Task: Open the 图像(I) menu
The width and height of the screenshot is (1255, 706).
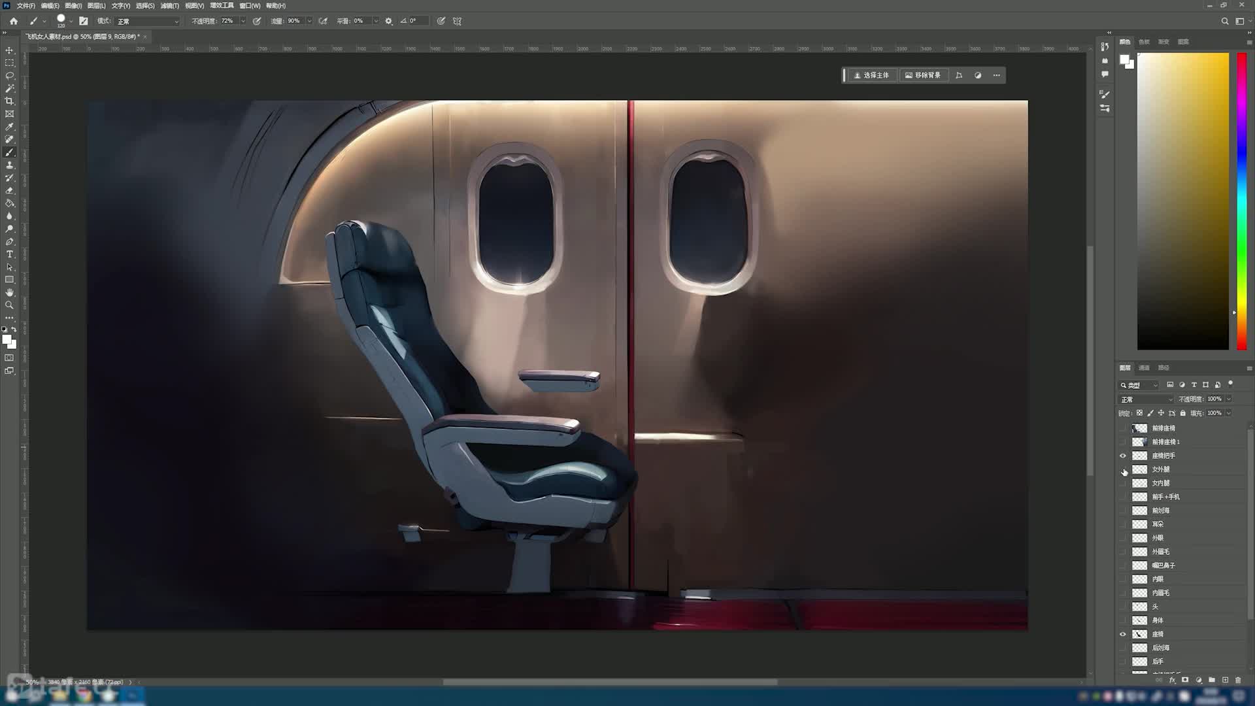Action: click(73, 5)
